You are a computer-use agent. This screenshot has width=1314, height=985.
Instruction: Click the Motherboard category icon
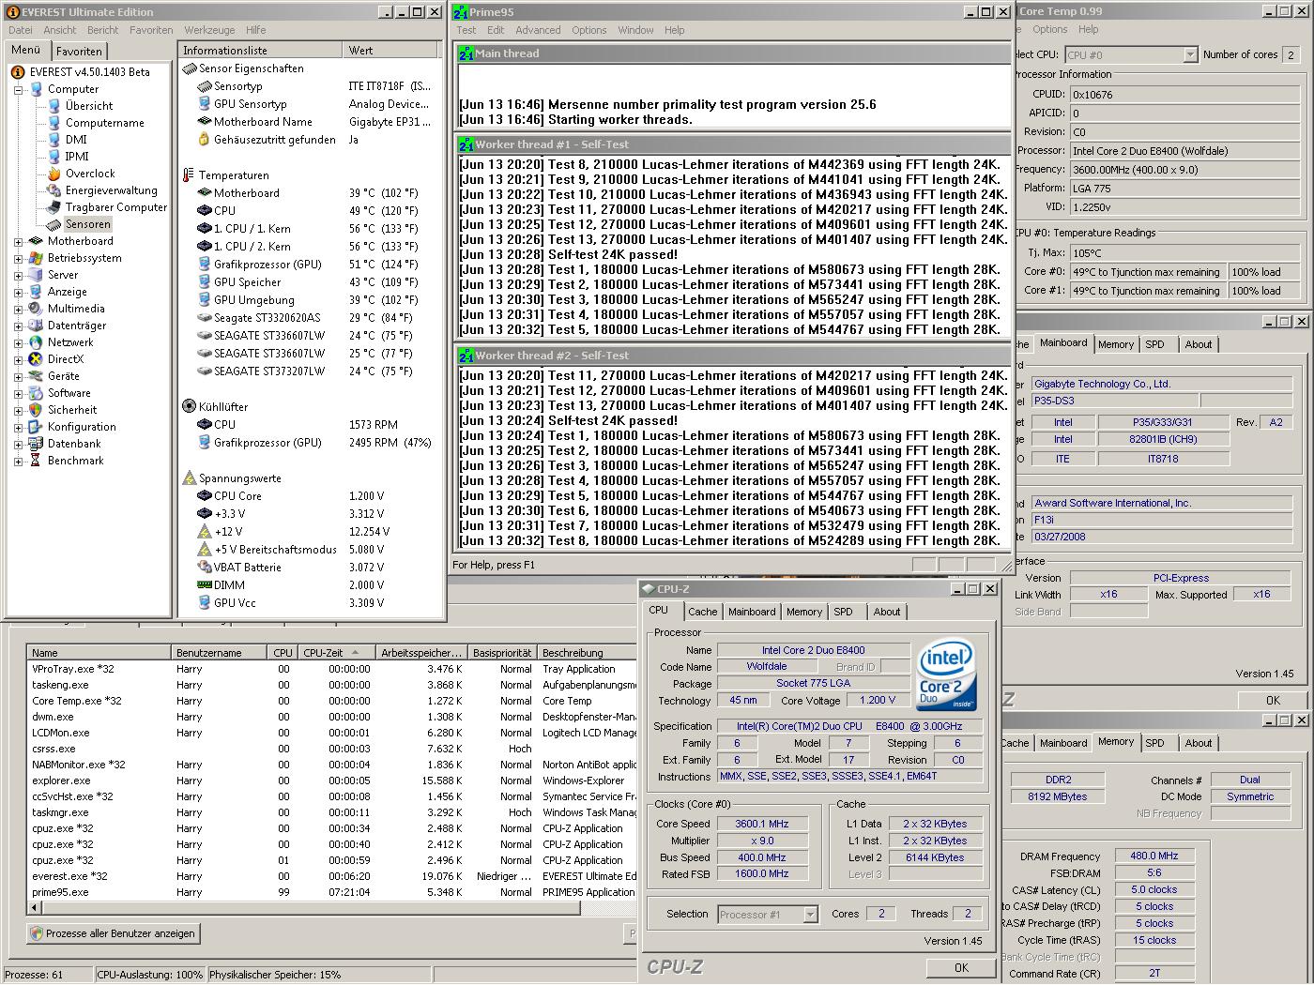point(36,241)
